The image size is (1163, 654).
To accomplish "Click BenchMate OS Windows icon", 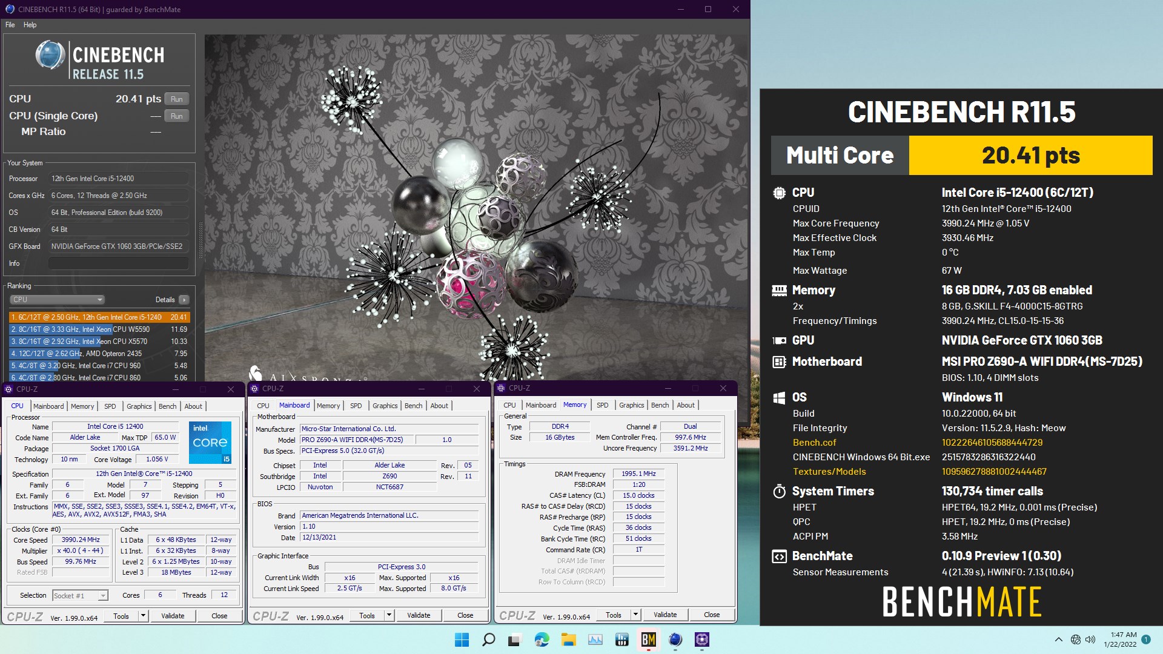I will 779,398.
